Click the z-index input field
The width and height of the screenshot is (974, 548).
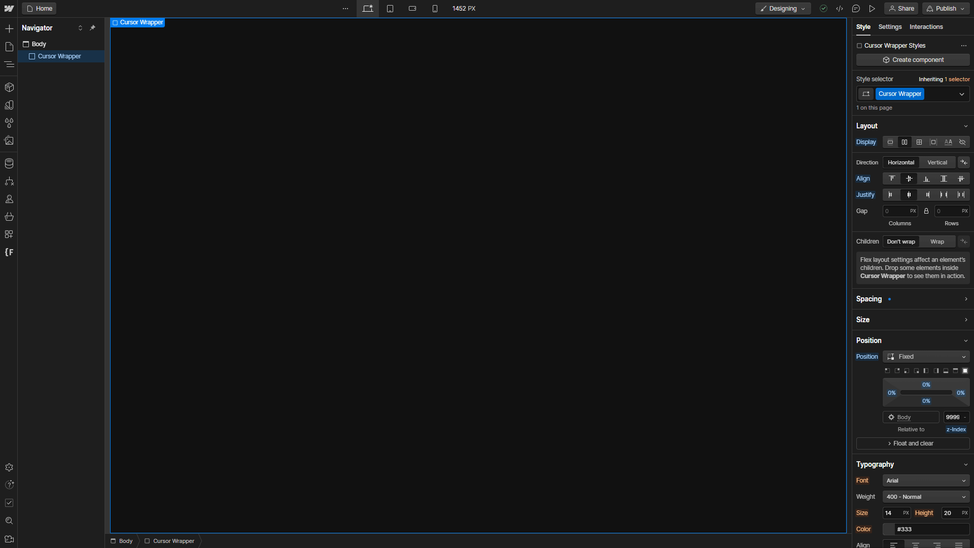[953, 417]
